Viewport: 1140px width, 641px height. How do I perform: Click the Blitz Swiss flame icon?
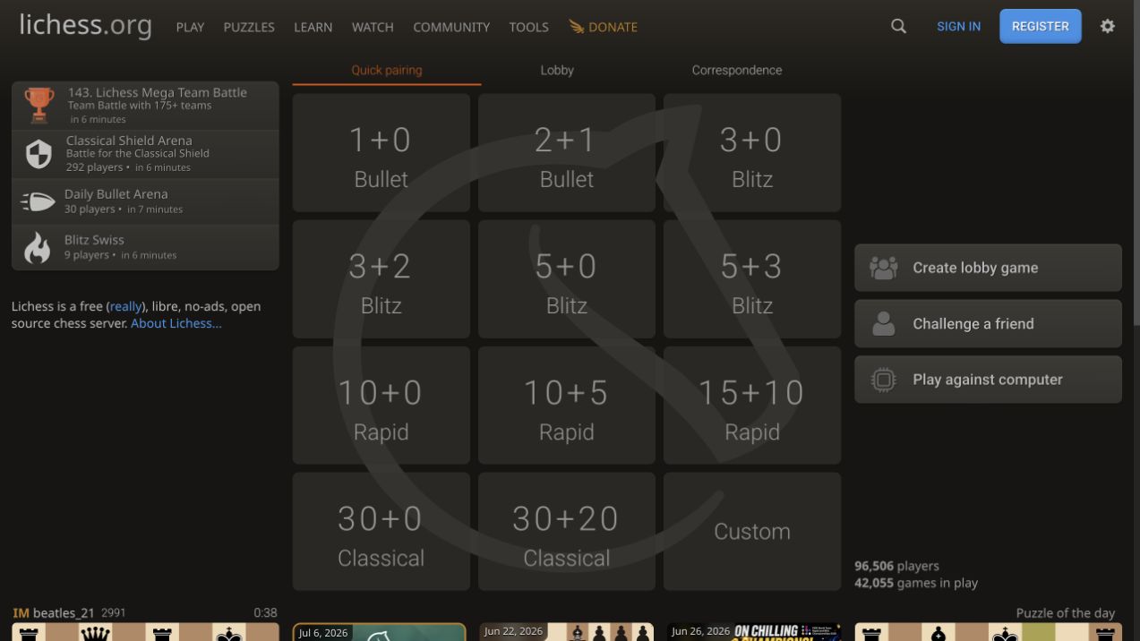tap(38, 247)
